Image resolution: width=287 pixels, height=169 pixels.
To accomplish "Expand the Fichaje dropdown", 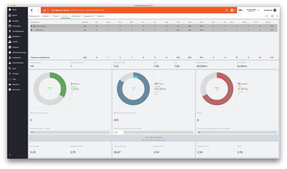I will coord(56,16).
